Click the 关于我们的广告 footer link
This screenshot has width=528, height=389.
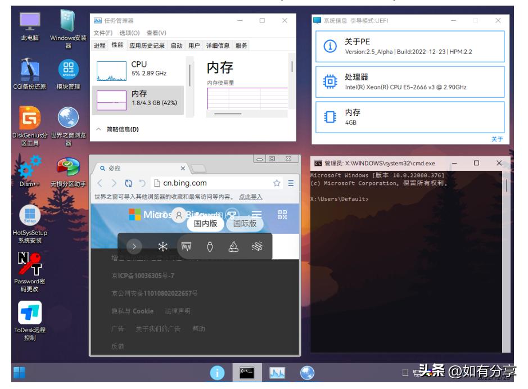point(158,329)
